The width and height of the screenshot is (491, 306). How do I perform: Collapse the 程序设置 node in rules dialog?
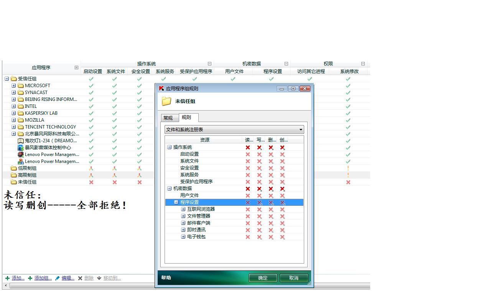pyautogui.click(x=176, y=202)
